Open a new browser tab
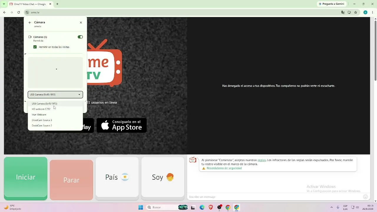Image resolution: width=377 pixels, height=212 pixels. pos(57,4)
